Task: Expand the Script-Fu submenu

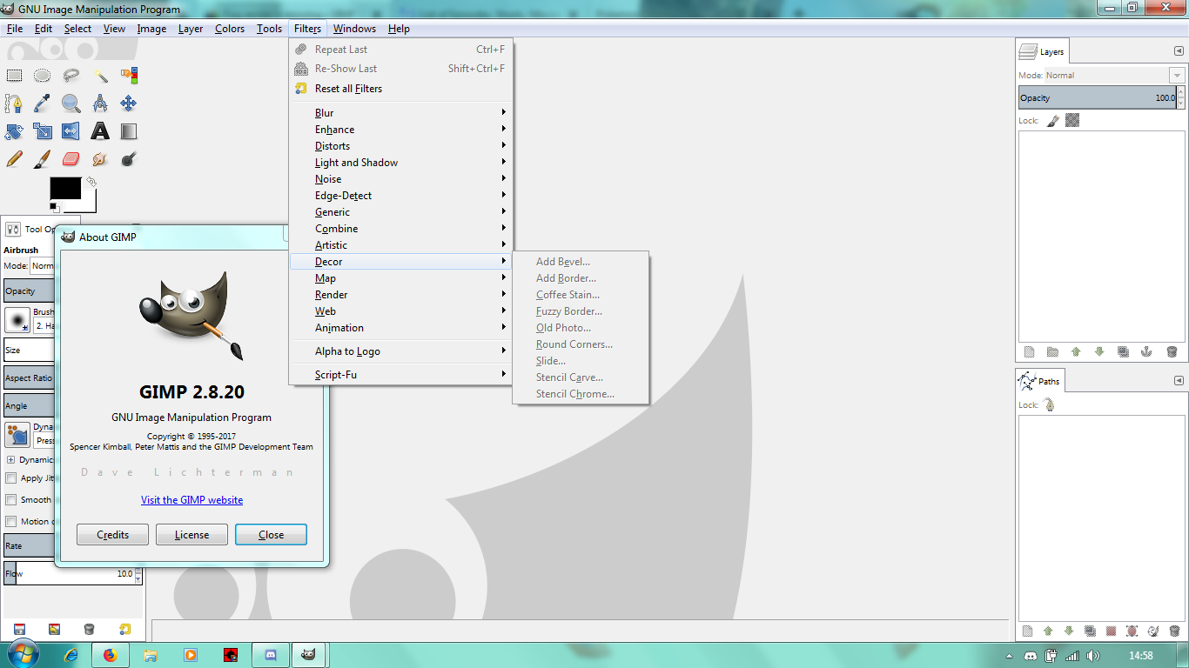Action: click(x=401, y=374)
